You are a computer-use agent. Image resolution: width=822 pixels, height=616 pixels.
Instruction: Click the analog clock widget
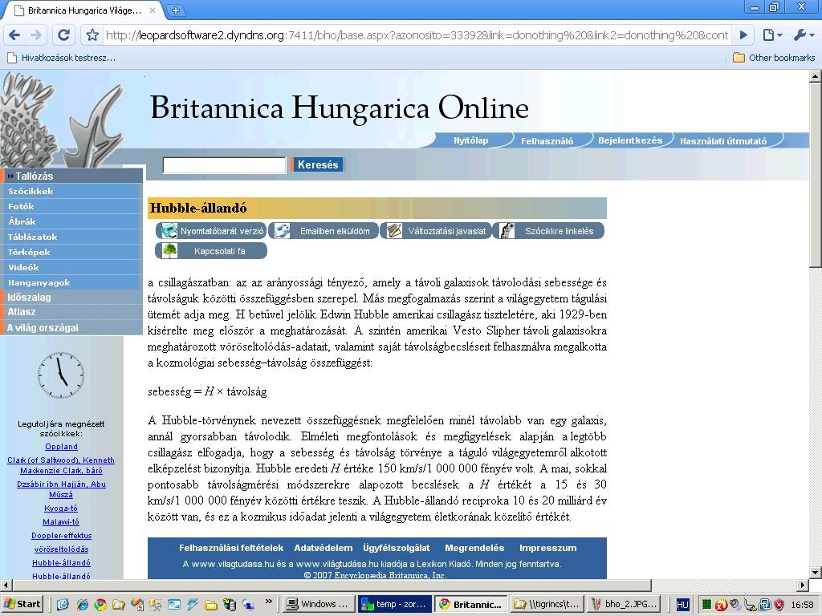[61, 375]
